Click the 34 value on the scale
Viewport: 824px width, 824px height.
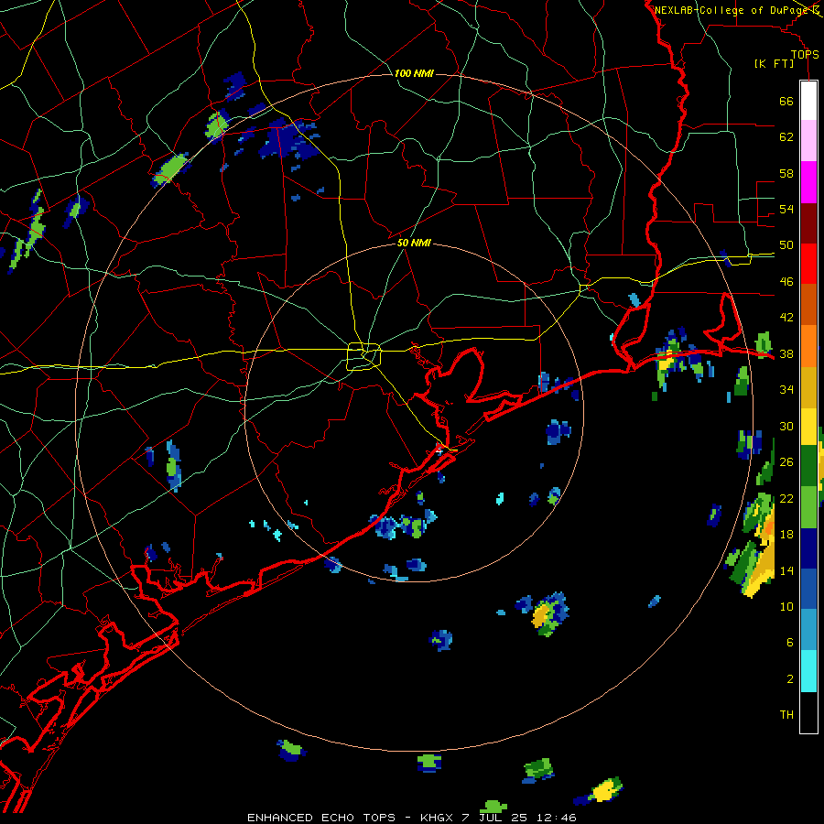coord(786,390)
